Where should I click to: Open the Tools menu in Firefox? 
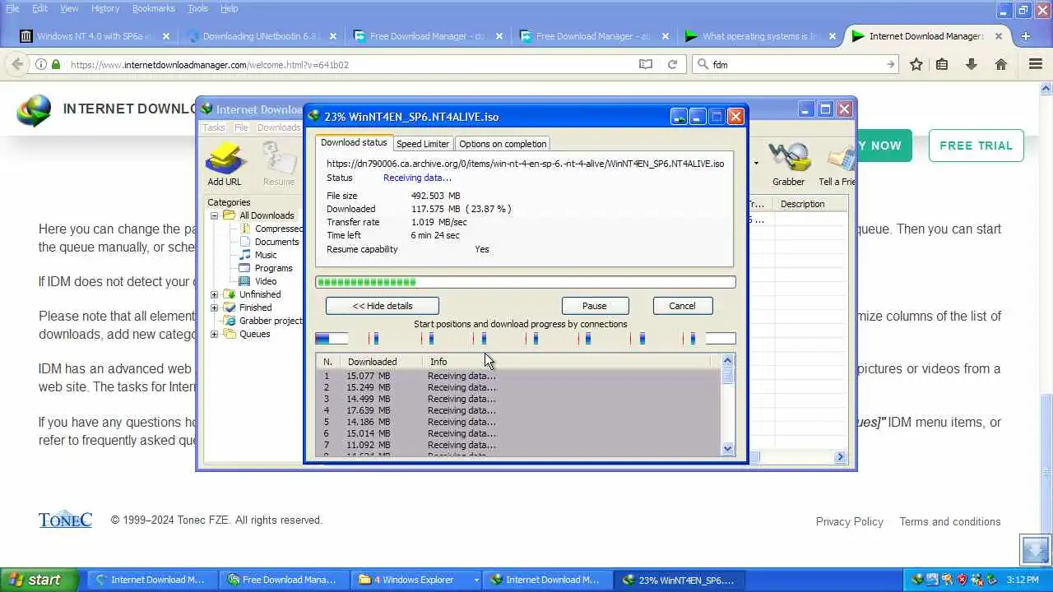(x=197, y=8)
